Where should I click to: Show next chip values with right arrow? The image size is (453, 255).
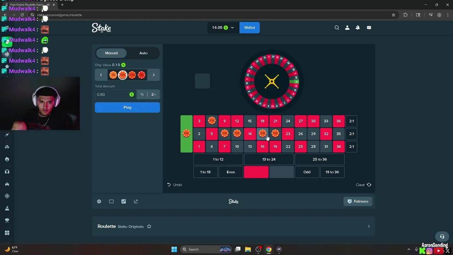pos(154,75)
